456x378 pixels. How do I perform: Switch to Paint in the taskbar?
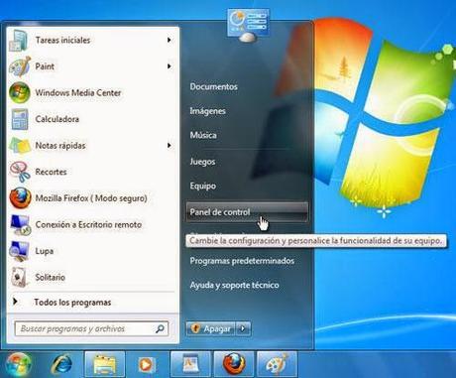[277, 364]
